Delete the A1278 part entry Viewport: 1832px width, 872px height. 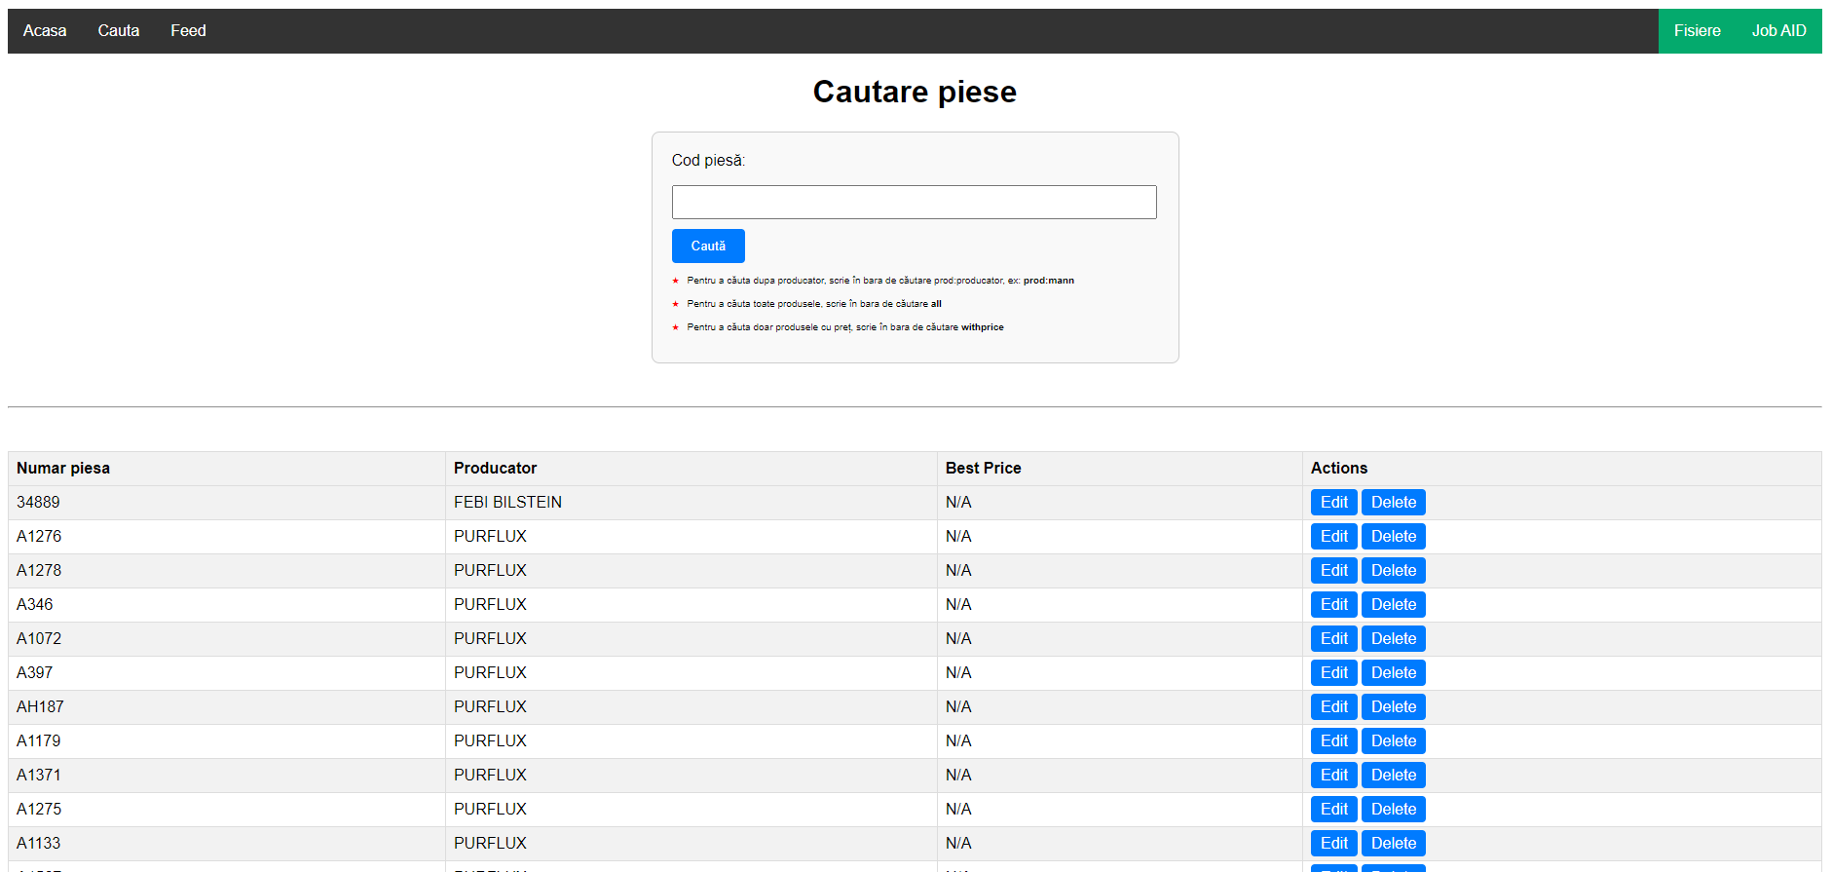1393,571
